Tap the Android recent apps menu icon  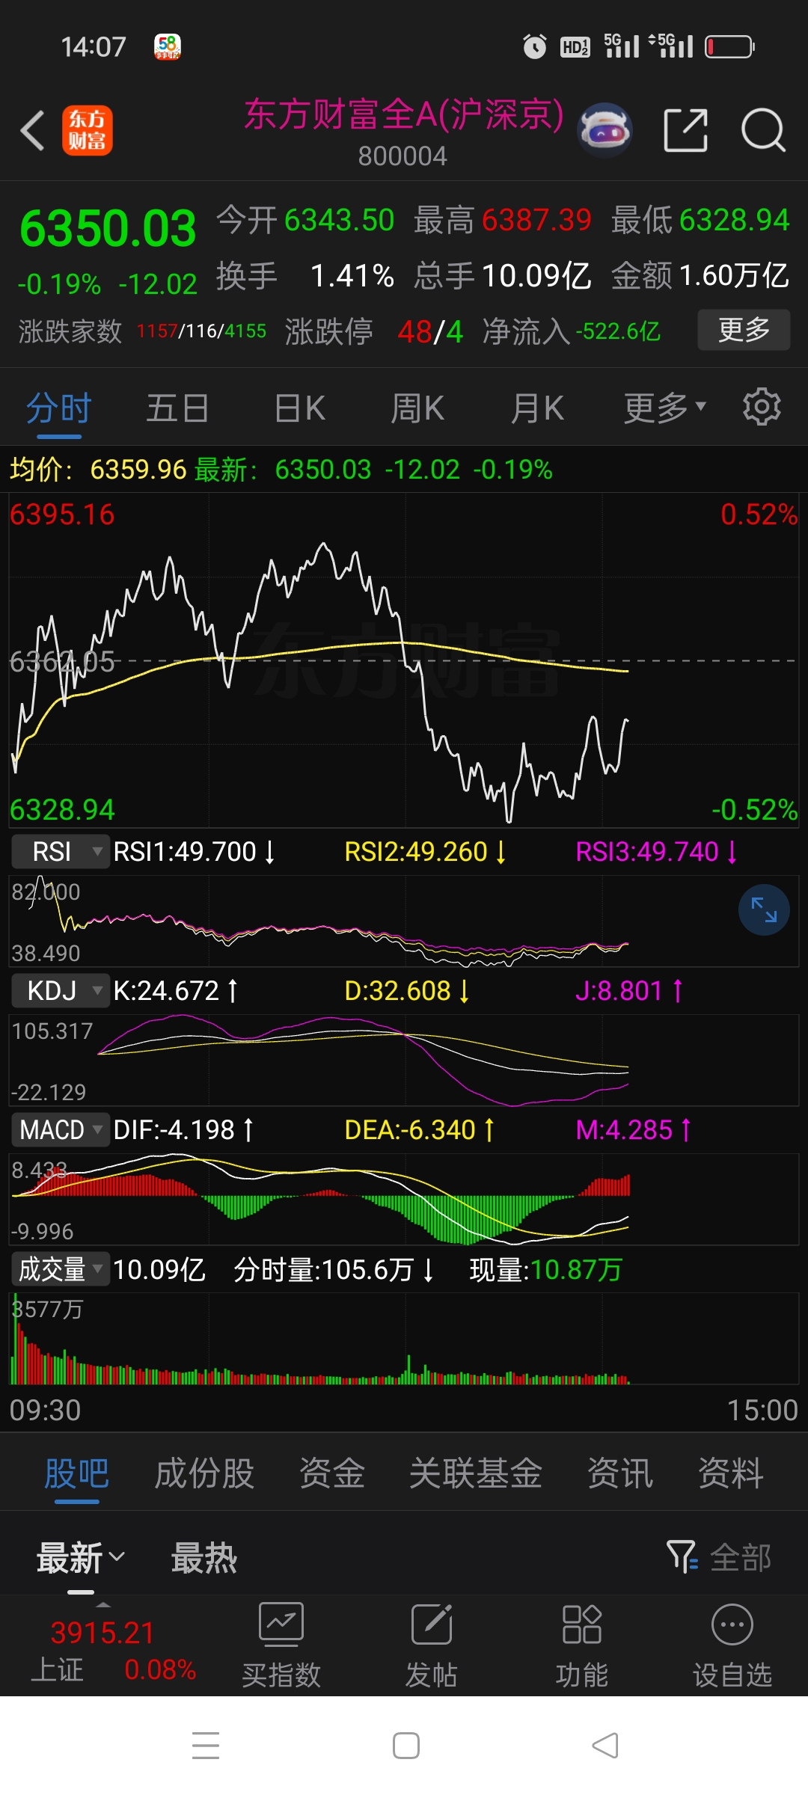click(x=206, y=1745)
